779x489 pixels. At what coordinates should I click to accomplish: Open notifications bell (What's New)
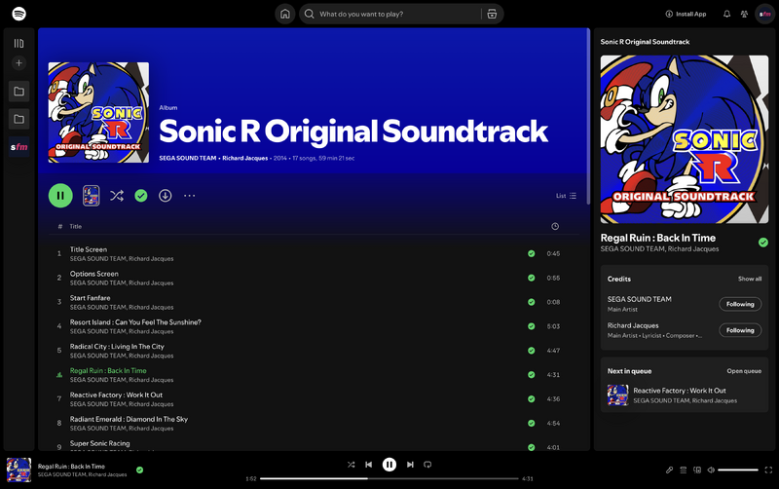(x=726, y=14)
